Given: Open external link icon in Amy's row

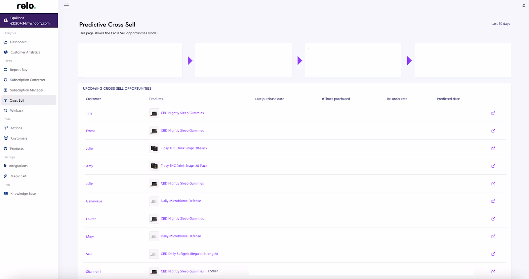Looking at the screenshot, I should [493, 166].
